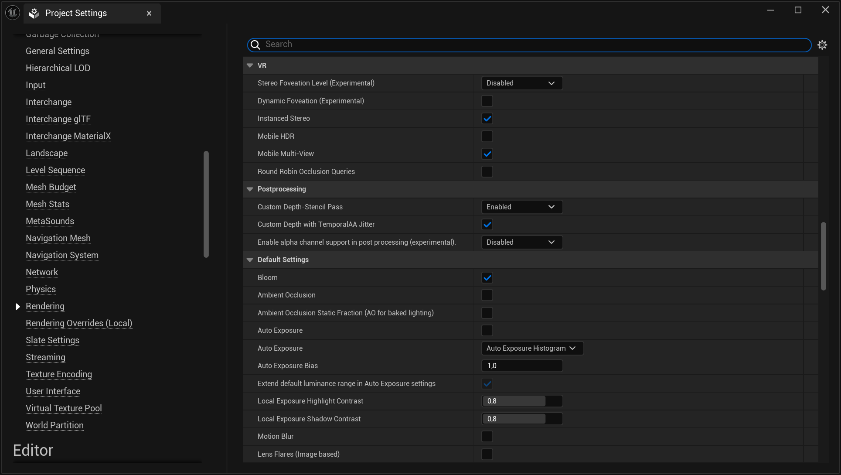Enable the Mobile HDR checkbox

[487, 136]
